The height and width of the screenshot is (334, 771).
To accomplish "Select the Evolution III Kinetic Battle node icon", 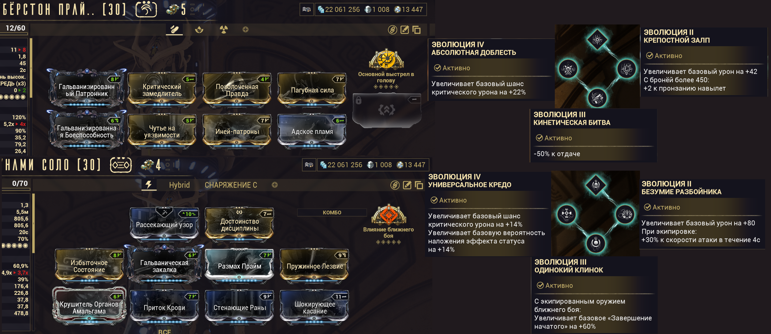I will pos(597,98).
